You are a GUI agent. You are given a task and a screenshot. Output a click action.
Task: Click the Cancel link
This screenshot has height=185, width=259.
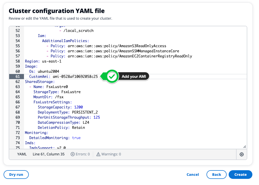click(x=192, y=175)
